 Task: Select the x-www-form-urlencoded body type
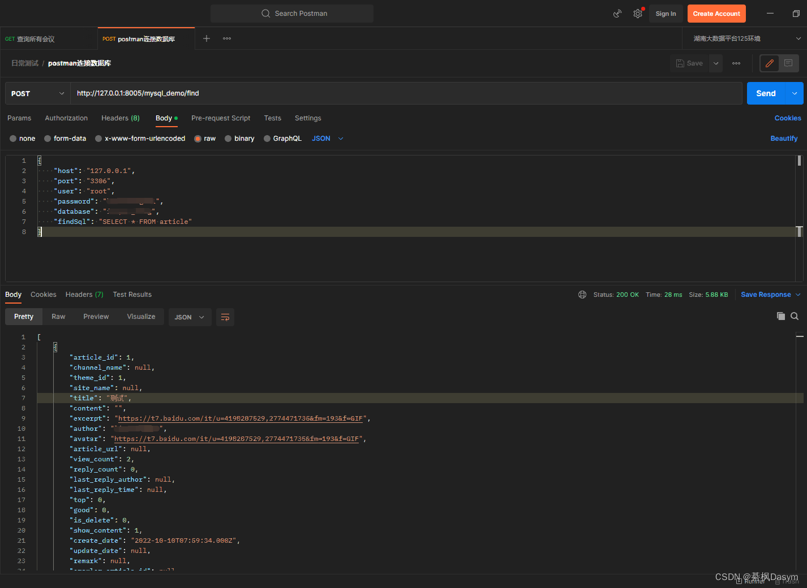click(140, 139)
